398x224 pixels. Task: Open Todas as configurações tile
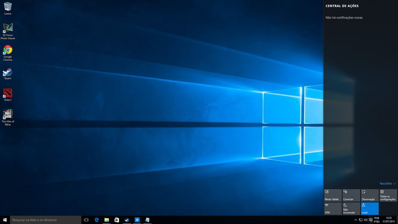pos(388,195)
